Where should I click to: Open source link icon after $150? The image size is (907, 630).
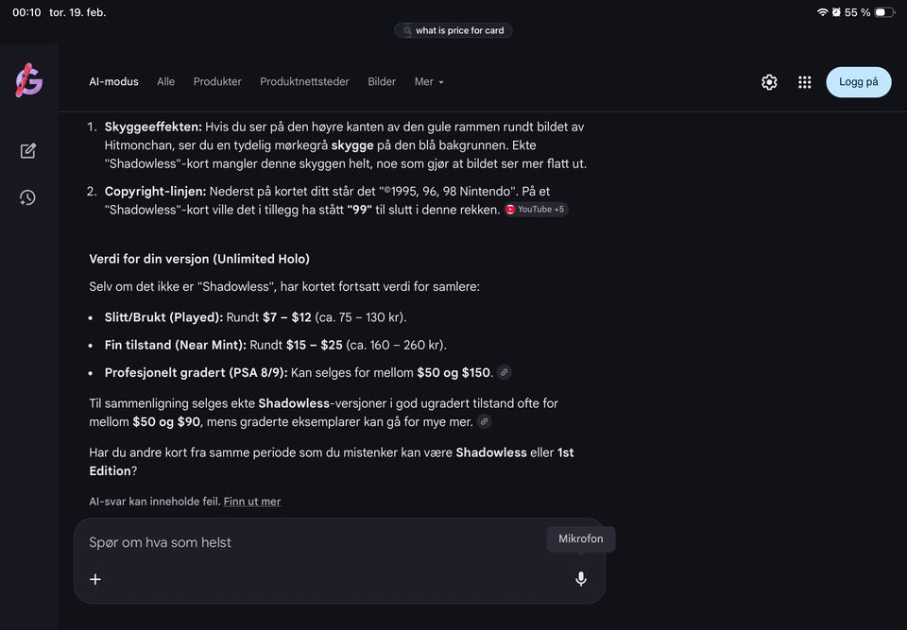point(505,372)
